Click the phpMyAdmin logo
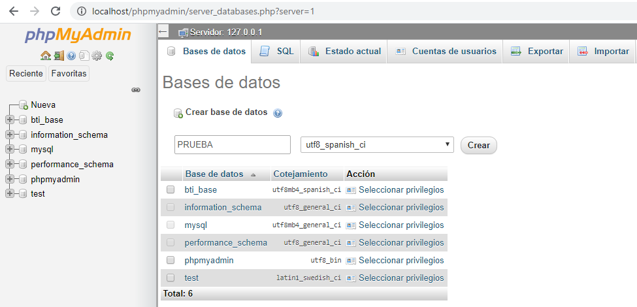 tap(78, 35)
